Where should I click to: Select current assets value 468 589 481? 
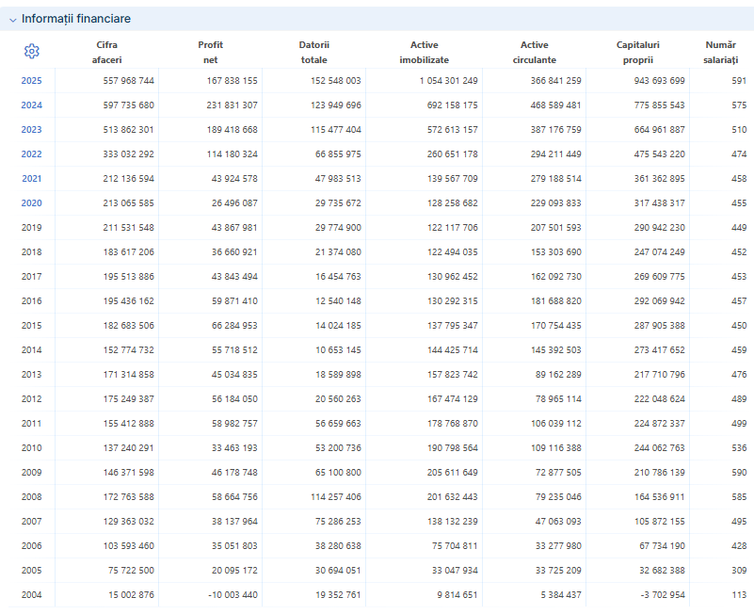click(556, 105)
